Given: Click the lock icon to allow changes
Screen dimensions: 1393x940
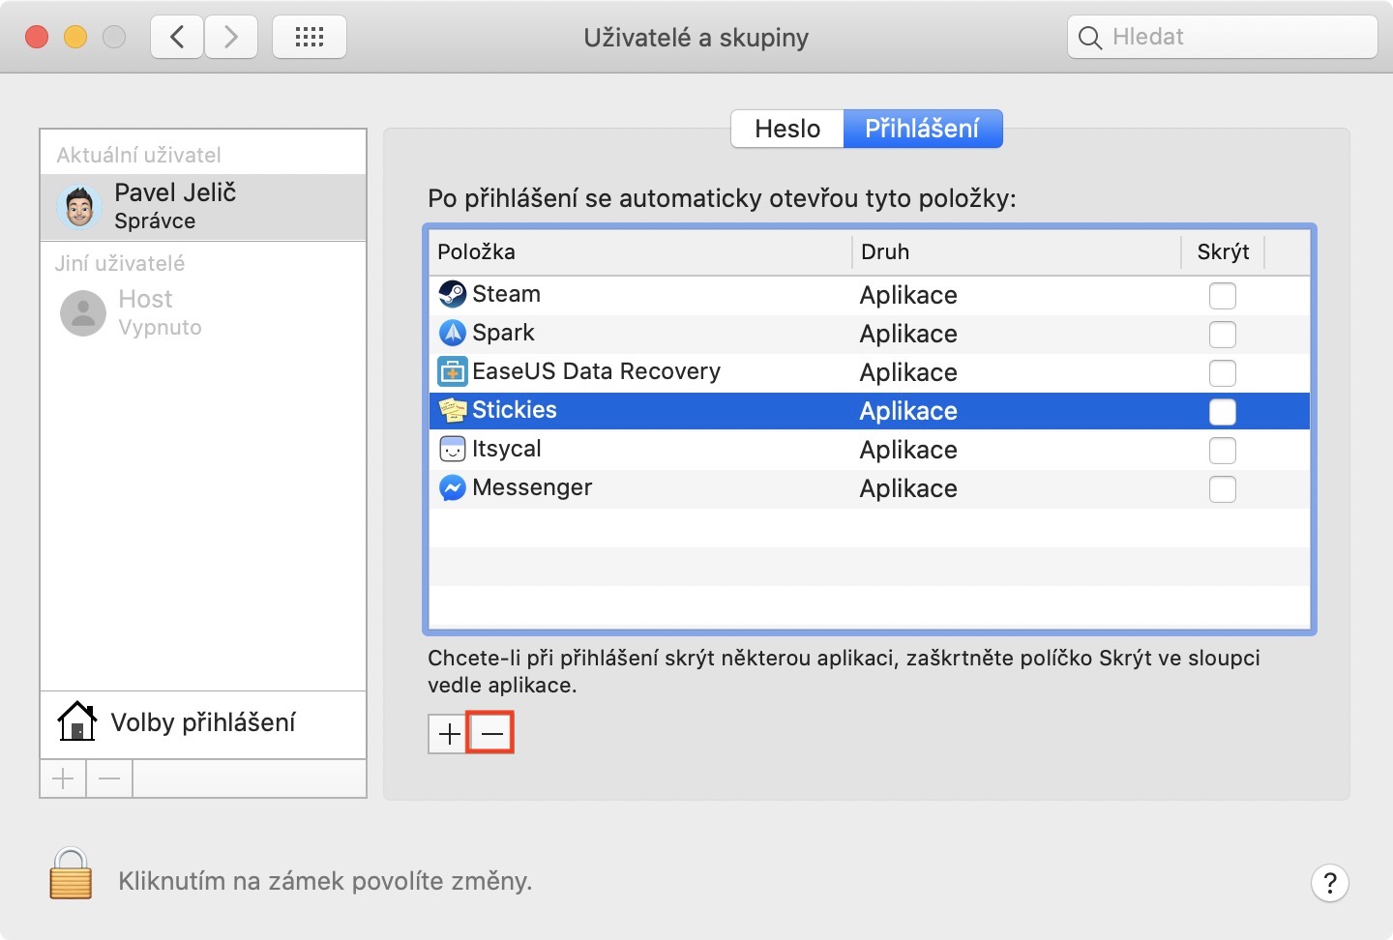Looking at the screenshot, I should [71, 873].
